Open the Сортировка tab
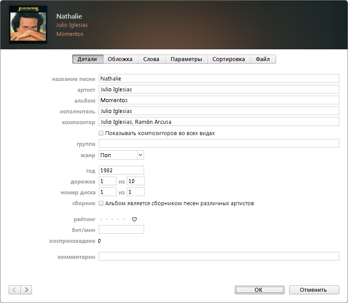The height and width of the screenshot is (303, 348). pyautogui.click(x=229, y=59)
